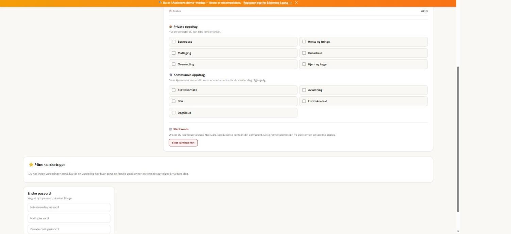511x234 pixels.
Task: Click the icon beside the Status label
Action: click(170, 11)
